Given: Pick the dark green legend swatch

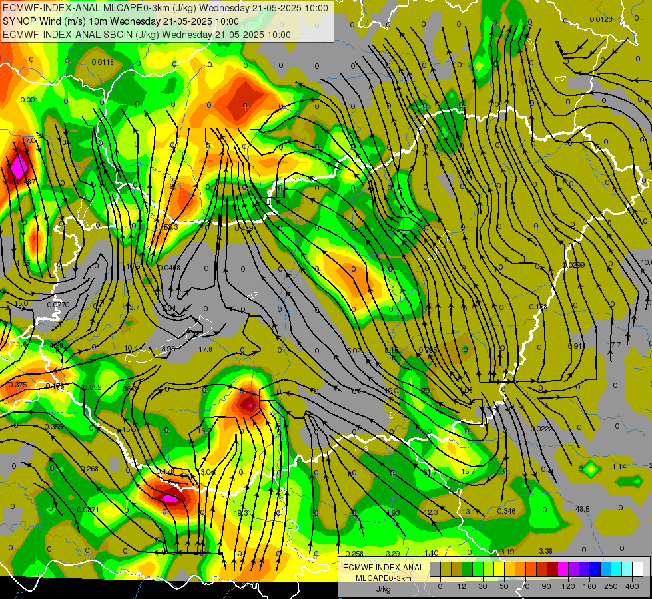Looking at the screenshot, I should 467,570.
